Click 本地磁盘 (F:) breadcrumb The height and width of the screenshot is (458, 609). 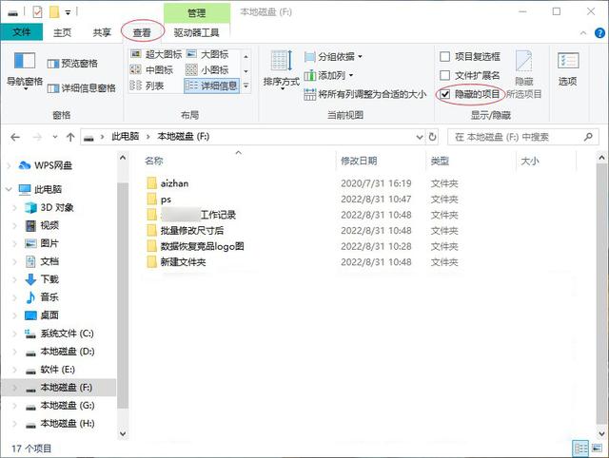tap(184, 137)
